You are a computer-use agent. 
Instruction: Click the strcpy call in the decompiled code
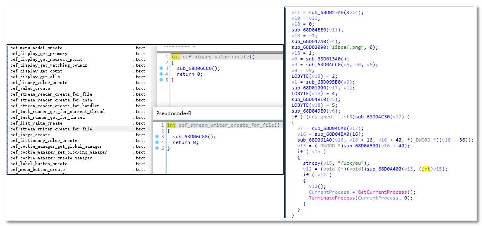(311, 163)
